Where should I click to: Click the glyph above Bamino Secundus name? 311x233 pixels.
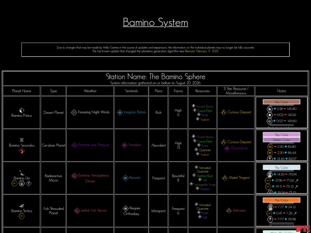(22, 140)
